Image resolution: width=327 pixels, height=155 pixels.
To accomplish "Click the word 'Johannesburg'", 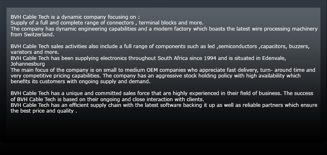I will tap(28, 64).
